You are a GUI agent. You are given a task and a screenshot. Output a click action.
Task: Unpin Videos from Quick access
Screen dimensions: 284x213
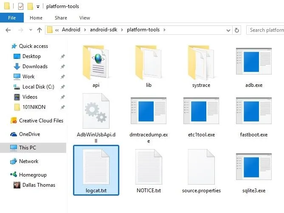[63, 97]
